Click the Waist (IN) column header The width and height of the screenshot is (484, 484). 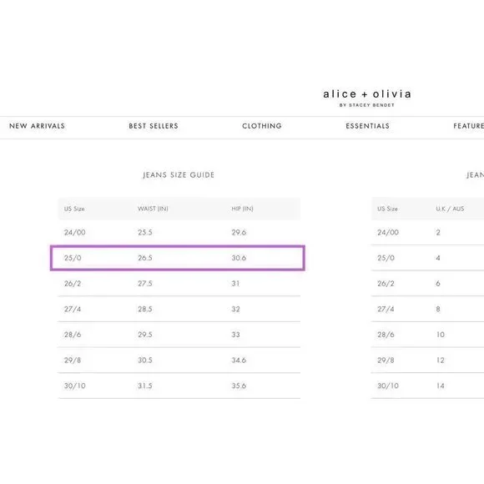153,209
